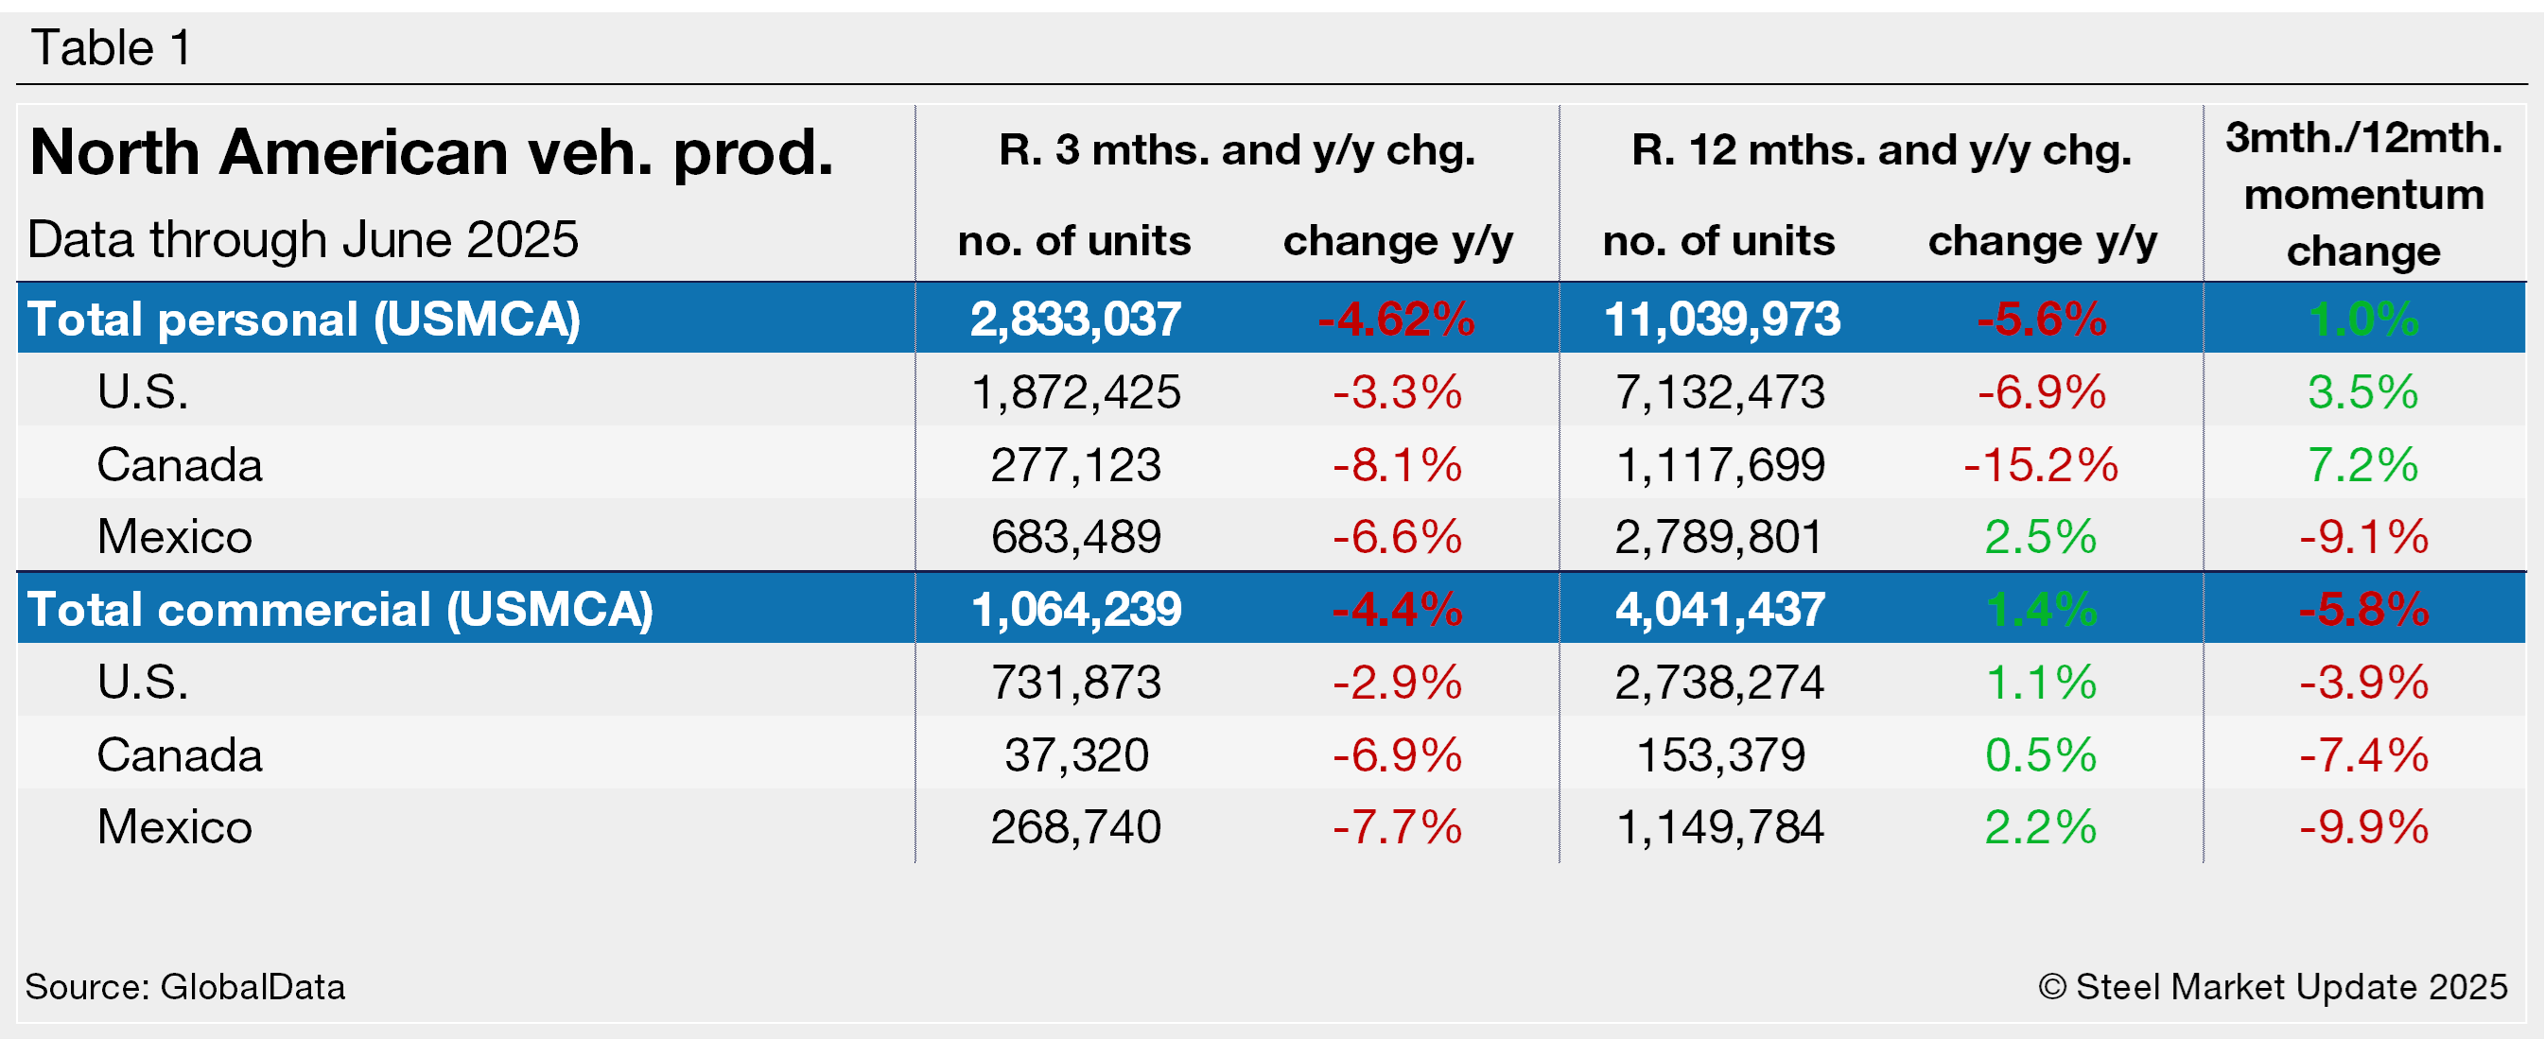Click the "R. 3 mths. and y/y chg." header
This screenshot has width=2544, height=1039.
1236,150
